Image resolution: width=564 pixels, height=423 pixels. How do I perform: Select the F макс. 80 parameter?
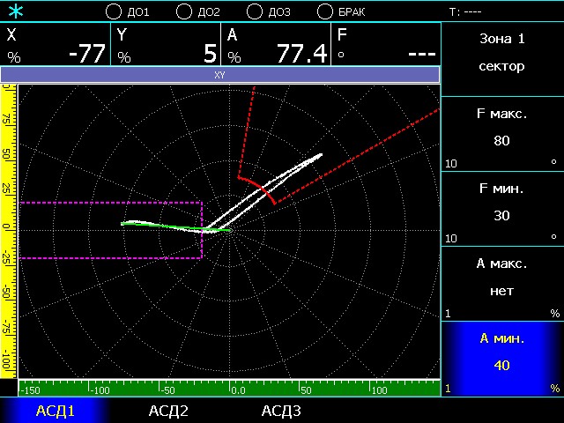(501, 134)
